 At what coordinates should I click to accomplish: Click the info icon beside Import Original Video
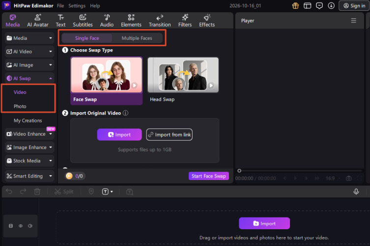click(125, 113)
